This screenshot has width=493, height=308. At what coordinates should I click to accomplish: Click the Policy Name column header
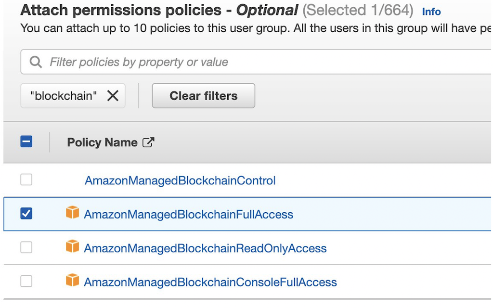coord(102,142)
